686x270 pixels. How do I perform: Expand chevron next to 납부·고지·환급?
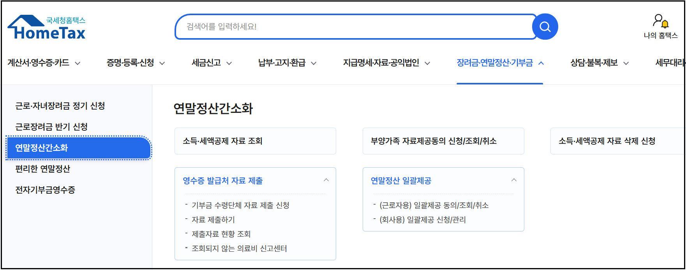[x=314, y=63]
